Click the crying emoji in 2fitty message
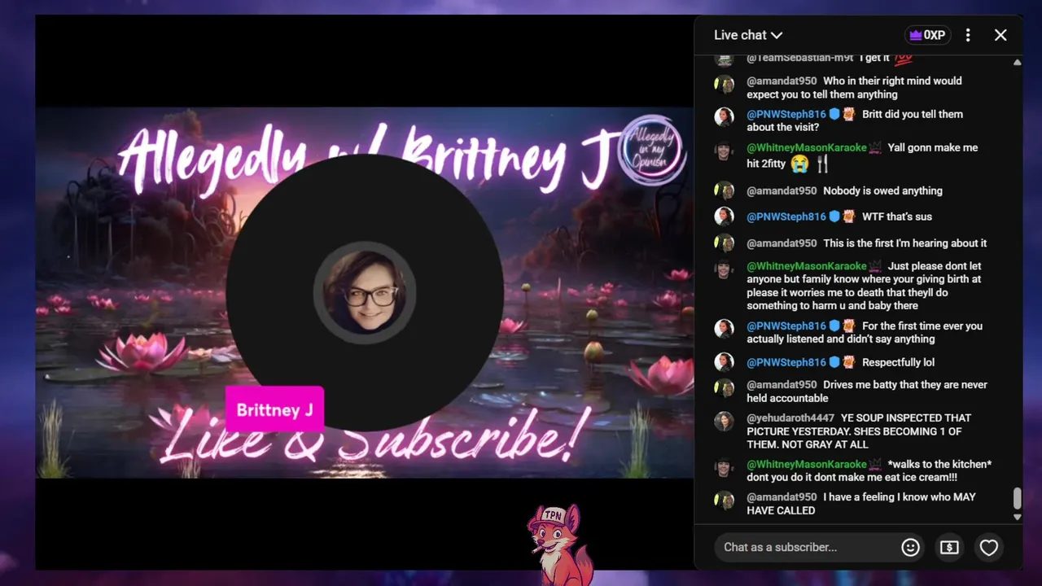Image resolution: width=1042 pixels, height=586 pixels. [x=799, y=164]
